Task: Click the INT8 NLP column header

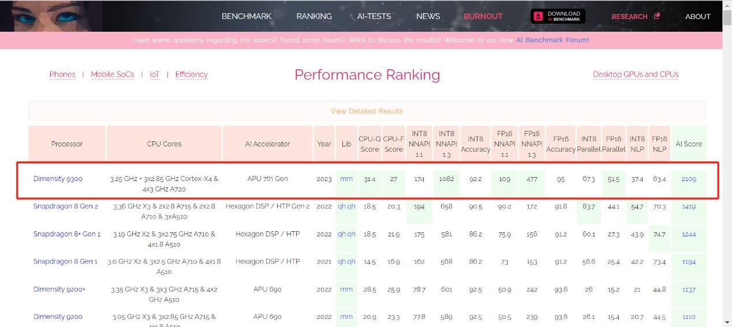Action: pyautogui.click(x=637, y=144)
